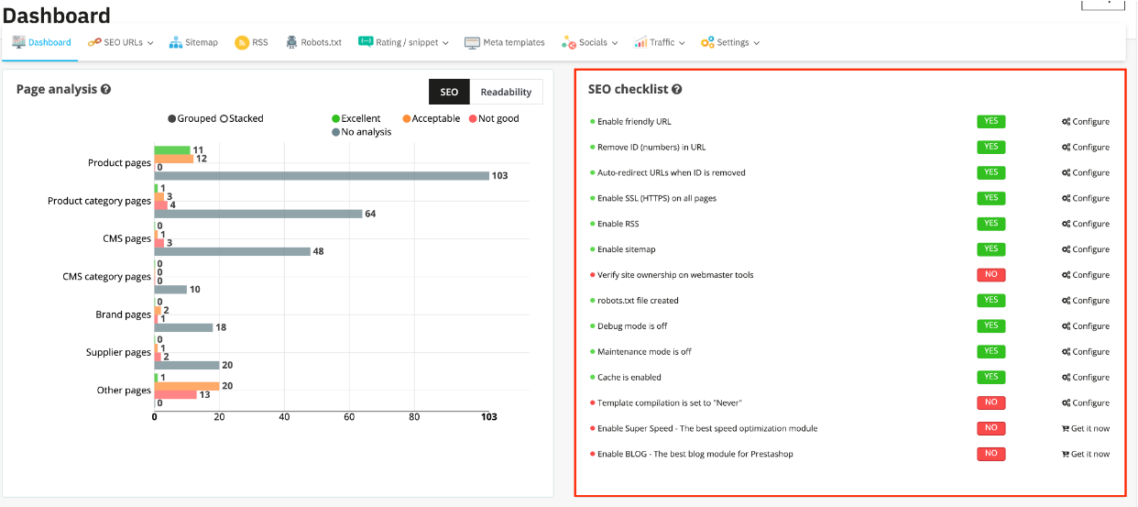Screen dimensions: 1138x507
Task: Click the Meta templates monitor icon
Action: 472,42
